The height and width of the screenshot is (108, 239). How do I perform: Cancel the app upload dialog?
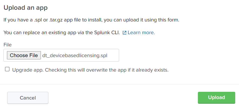tap(28, 98)
